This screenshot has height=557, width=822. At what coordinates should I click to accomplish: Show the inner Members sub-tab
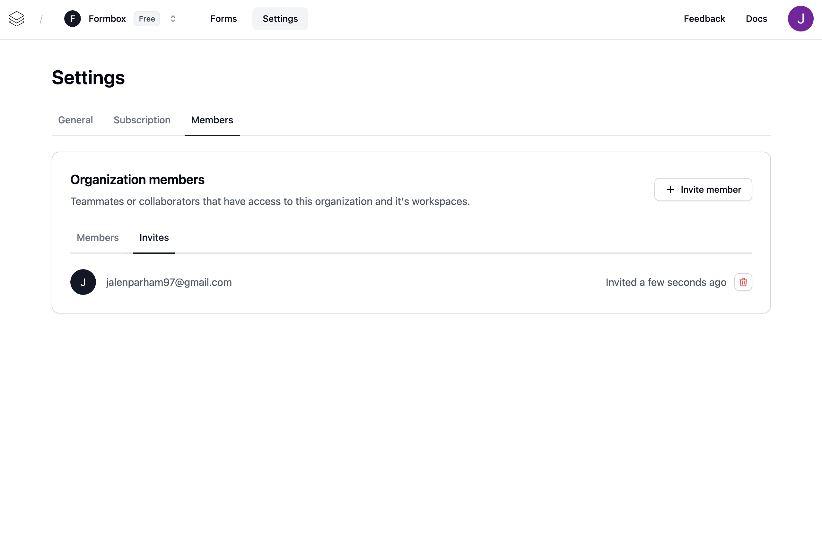(98, 237)
